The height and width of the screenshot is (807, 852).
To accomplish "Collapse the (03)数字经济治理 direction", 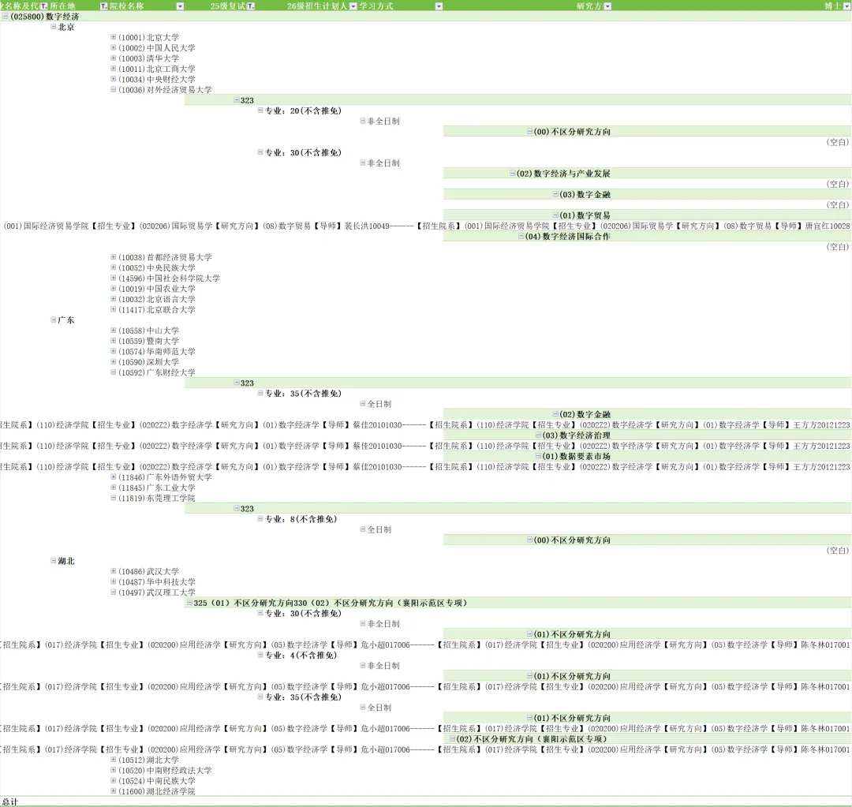I will point(538,435).
